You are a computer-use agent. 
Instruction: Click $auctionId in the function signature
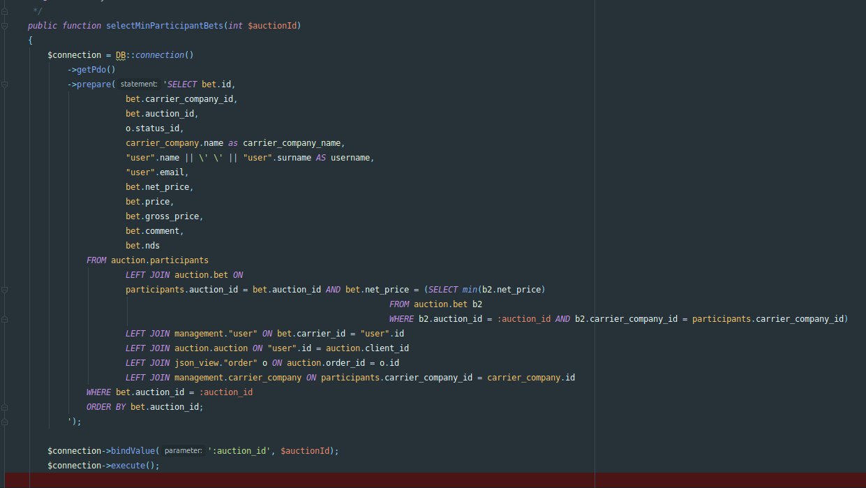(272, 25)
